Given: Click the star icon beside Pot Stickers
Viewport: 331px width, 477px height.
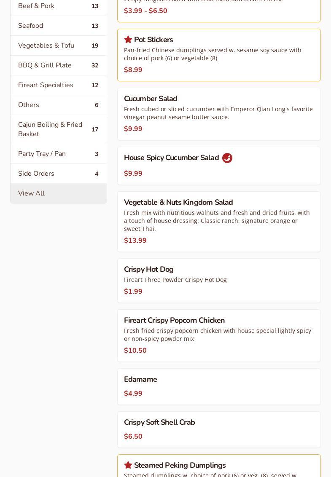Looking at the screenshot, I should 128,40.
